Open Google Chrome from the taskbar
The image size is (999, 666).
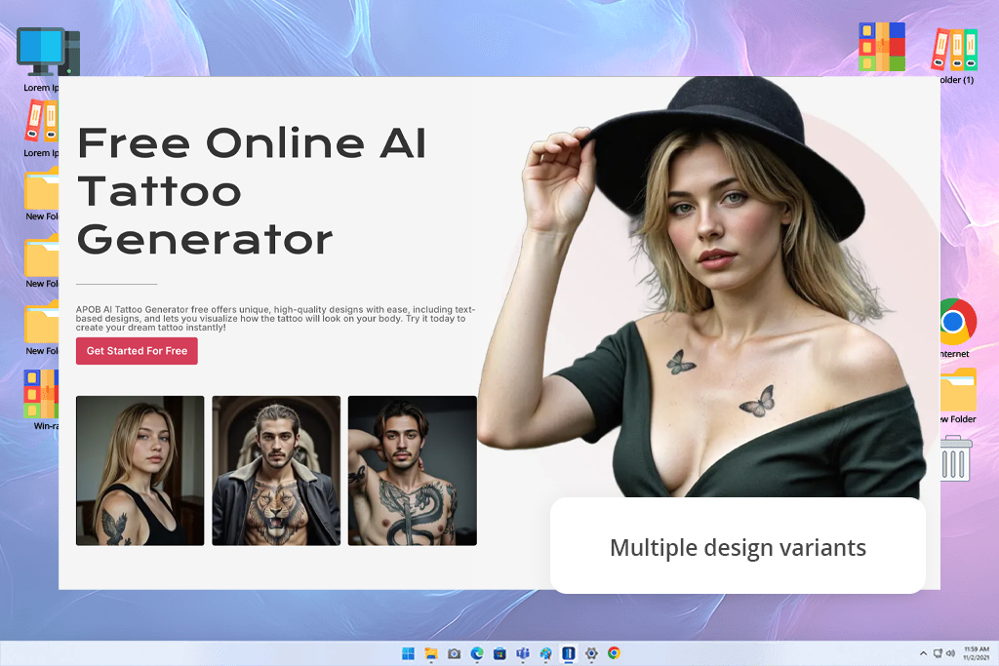click(615, 653)
